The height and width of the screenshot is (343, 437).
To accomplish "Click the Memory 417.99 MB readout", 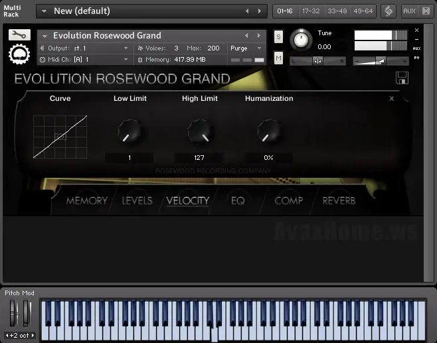I will [190, 59].
